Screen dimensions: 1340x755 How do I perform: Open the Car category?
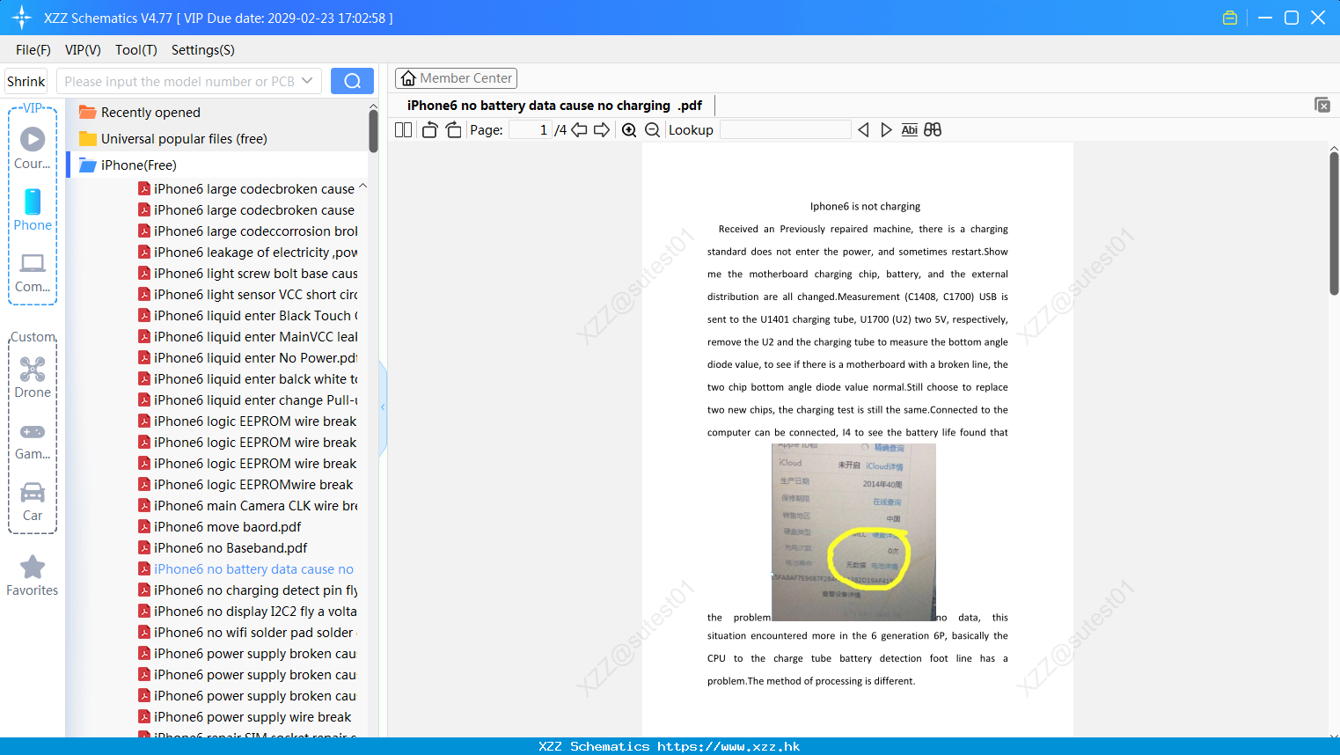pyautogui.click(x=33, y=502)
